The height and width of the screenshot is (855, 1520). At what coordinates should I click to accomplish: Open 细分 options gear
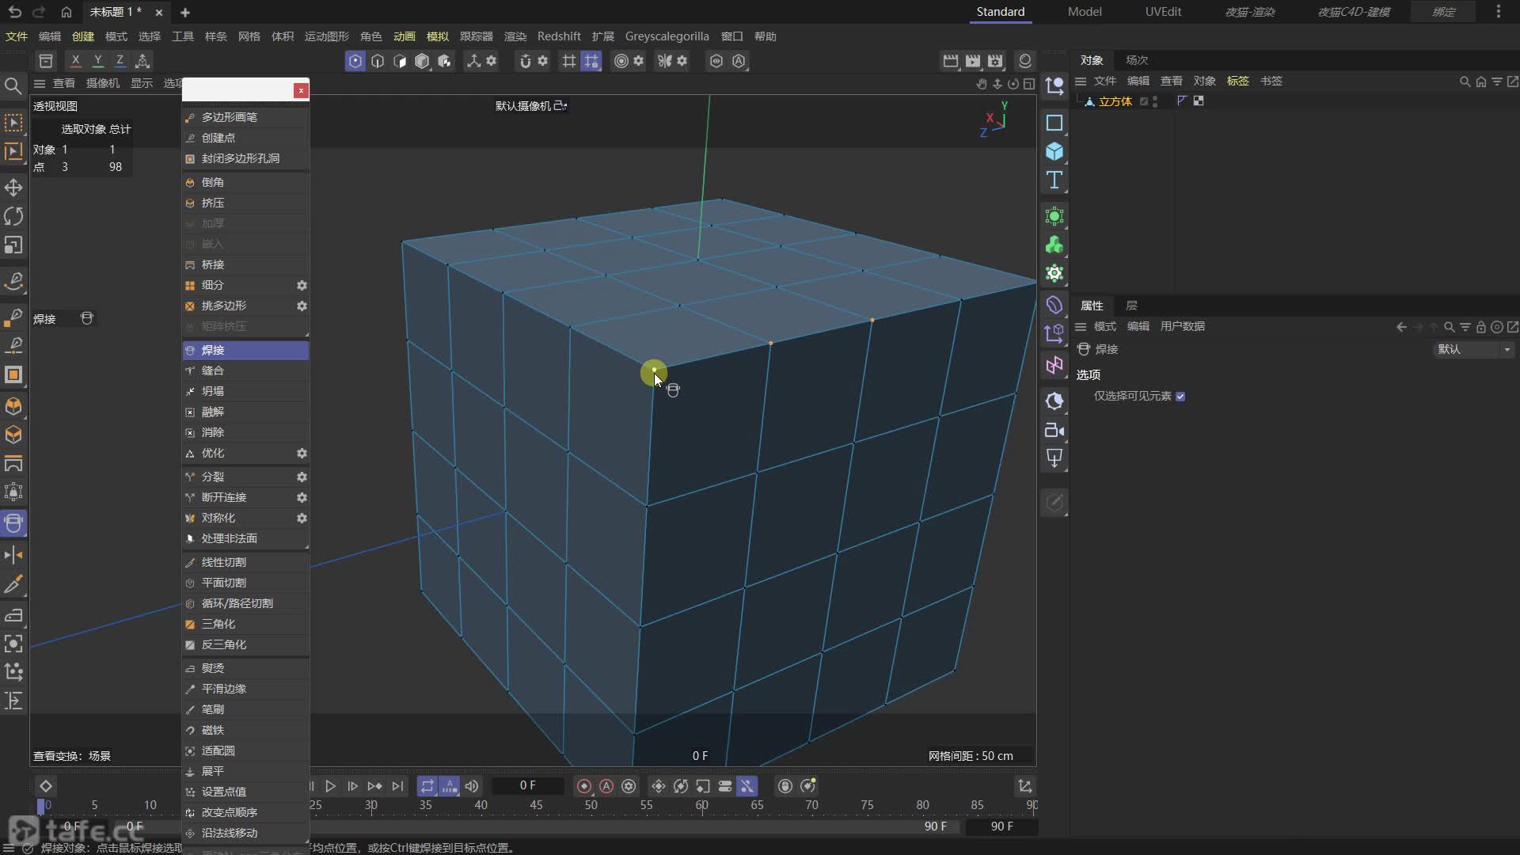tap(302, 285)
